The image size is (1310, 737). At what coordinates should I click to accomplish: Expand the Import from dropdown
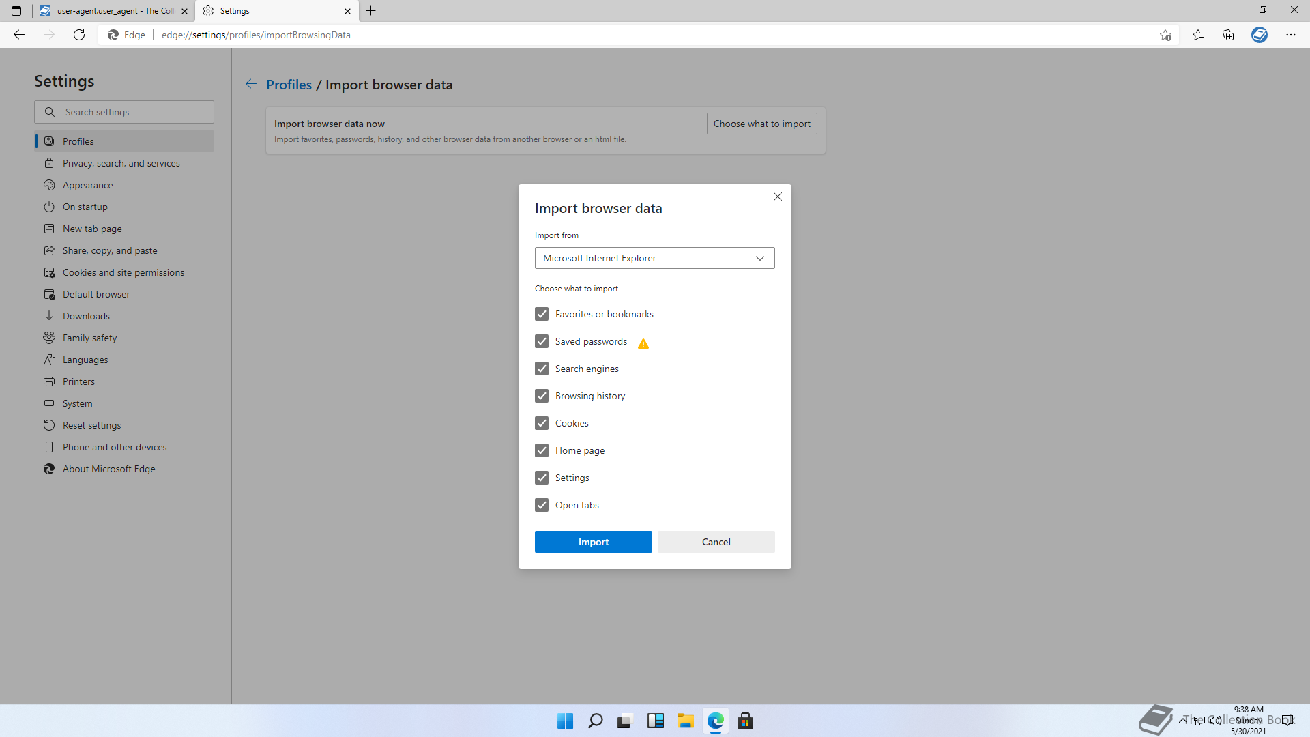click(x=654, y=258)
